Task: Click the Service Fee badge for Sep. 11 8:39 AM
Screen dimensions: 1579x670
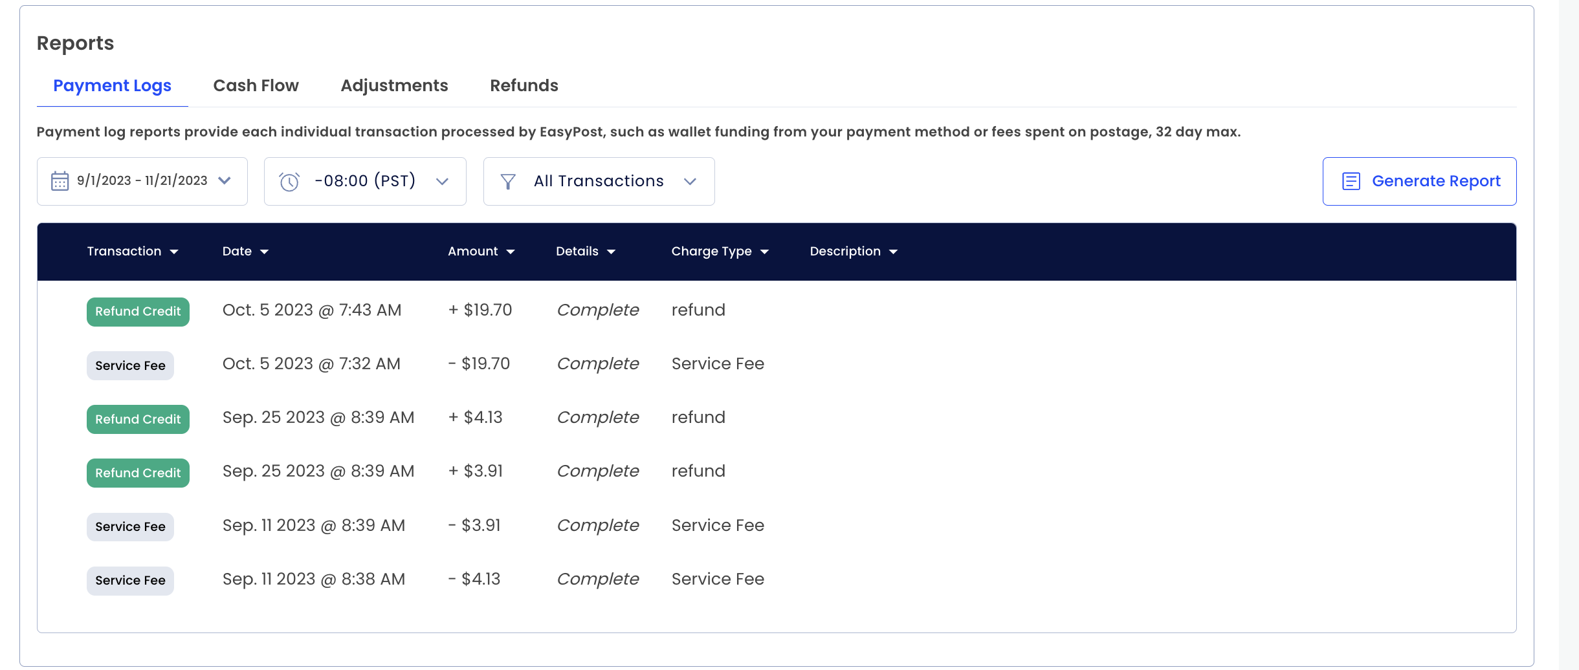Action: [x=130, y=526]
